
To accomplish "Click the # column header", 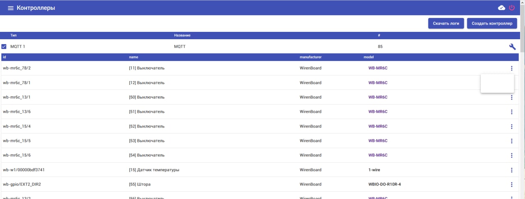I will coord(379,36).
